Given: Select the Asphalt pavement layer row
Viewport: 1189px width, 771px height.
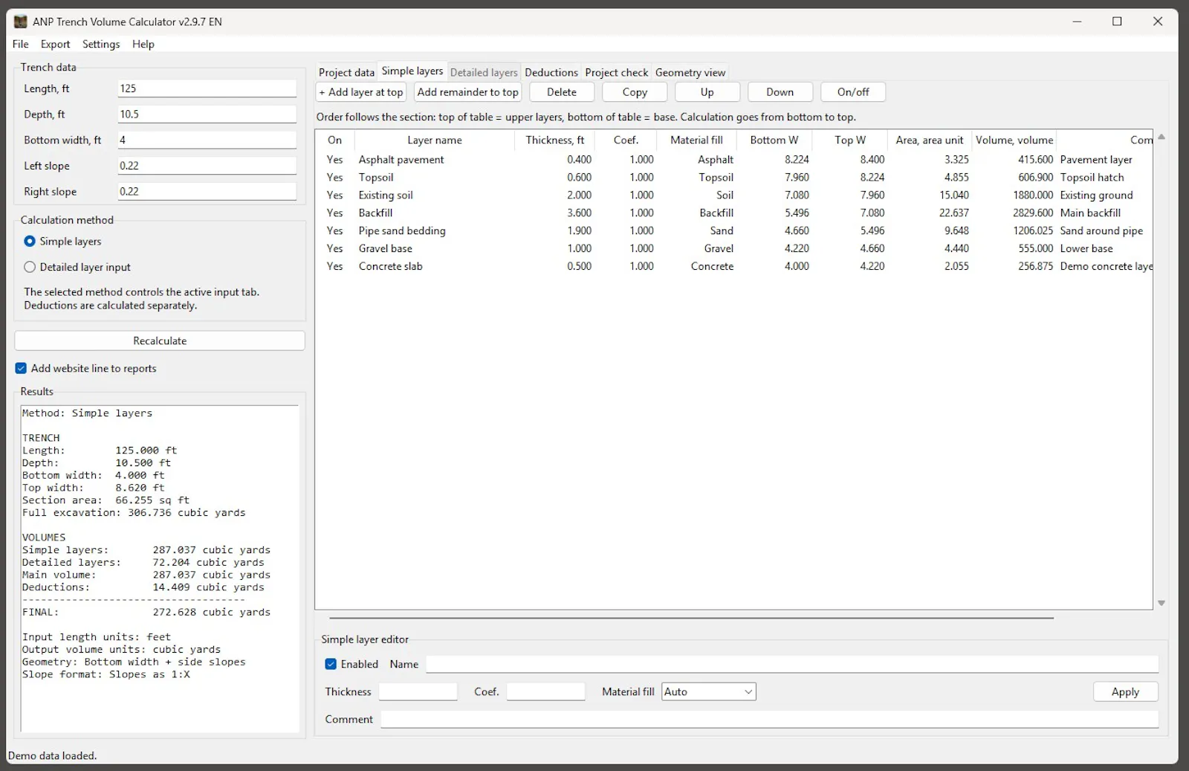Looking at the screenshot, I should pos(734,160).
